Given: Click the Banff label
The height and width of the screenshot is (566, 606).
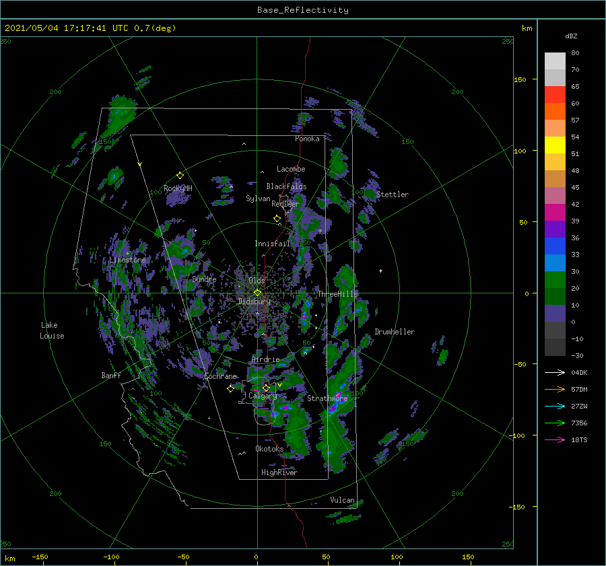Looking at the screenshot, I should pos(111,375).
